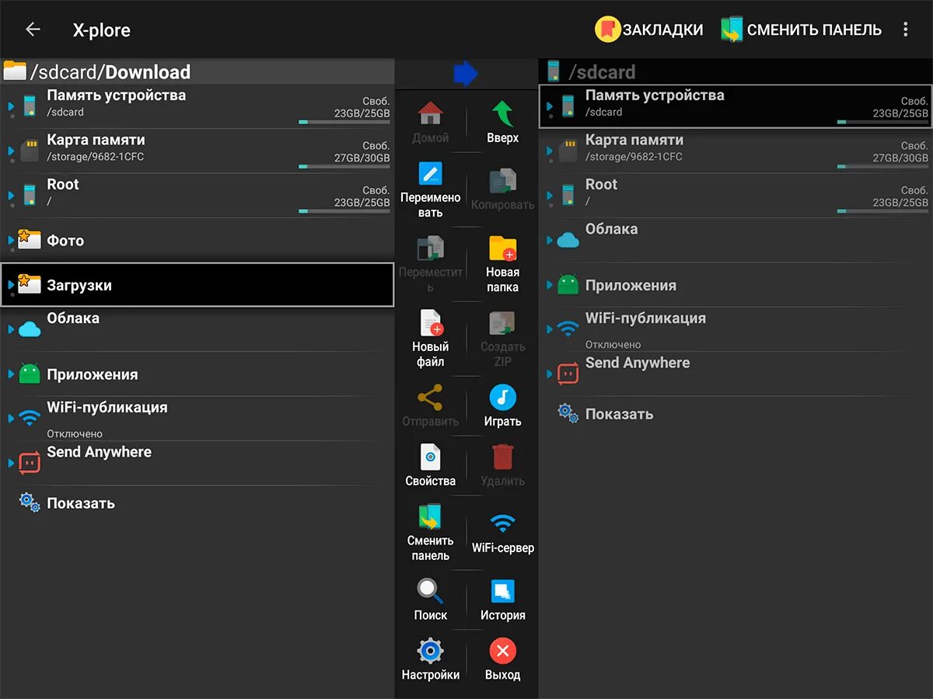Open История history
Image resolution: width=933 pixels, height=699 pixels.
pyautogui.click(x=502, y=600)
